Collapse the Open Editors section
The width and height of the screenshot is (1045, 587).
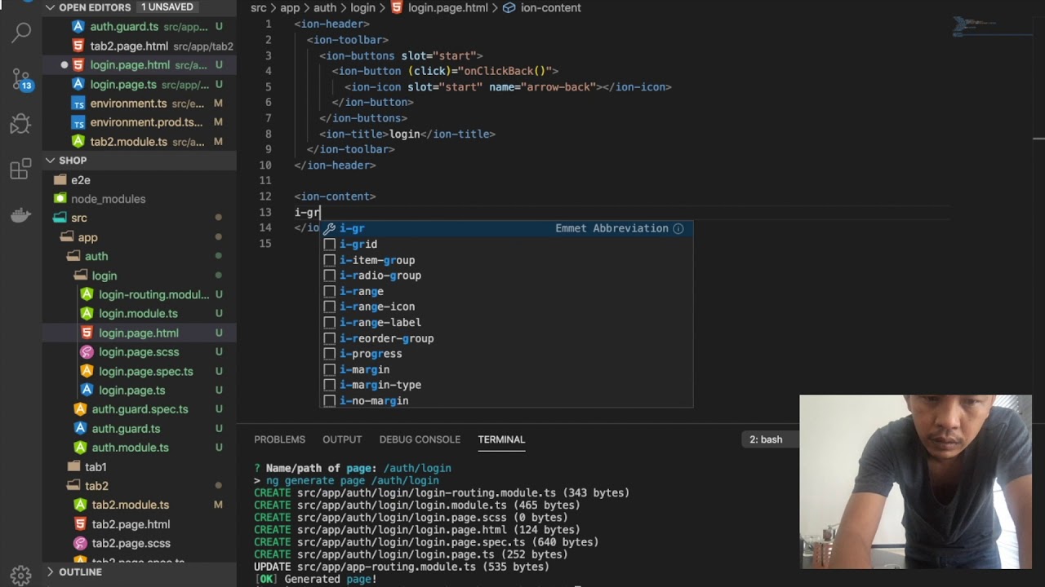(x=51, y=7)
